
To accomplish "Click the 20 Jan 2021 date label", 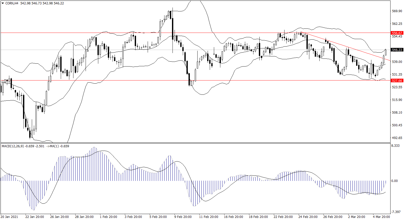I will point(9,217).
